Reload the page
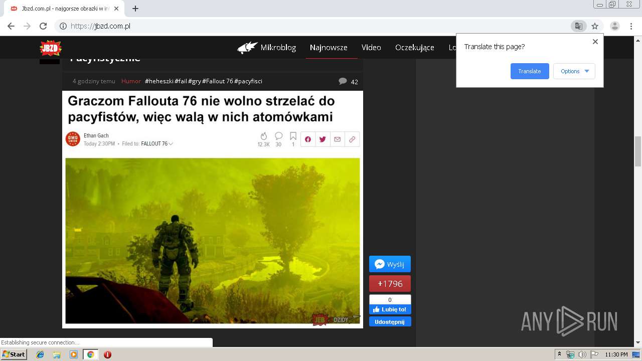The image size is (642, 361). click(x=43, y=26)
